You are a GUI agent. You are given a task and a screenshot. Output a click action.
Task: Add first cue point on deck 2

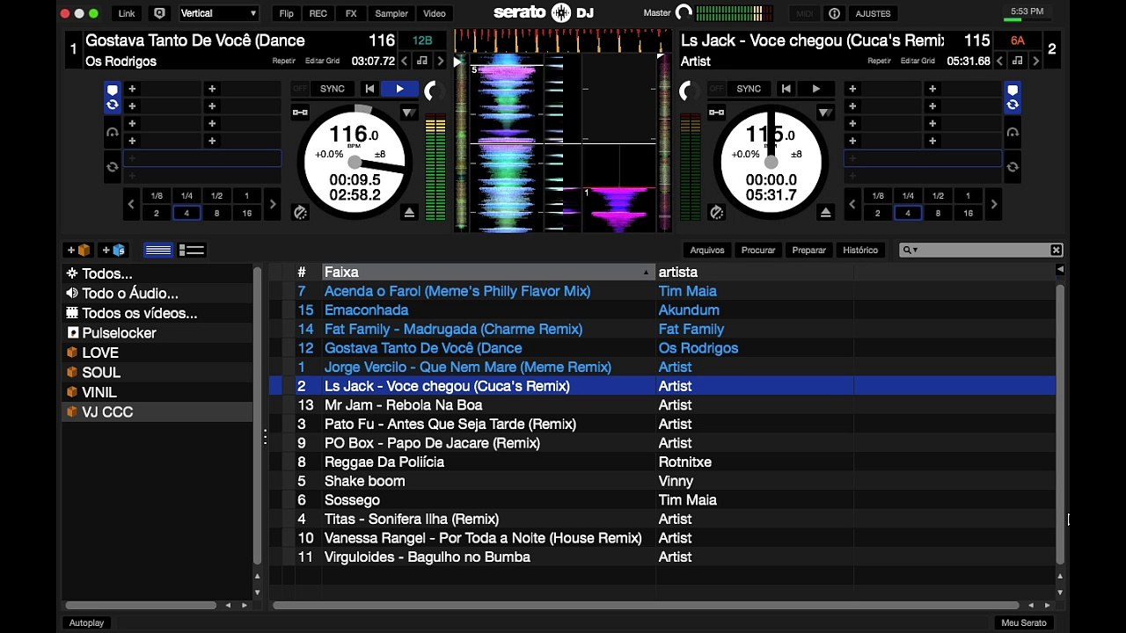click(853, 89)
